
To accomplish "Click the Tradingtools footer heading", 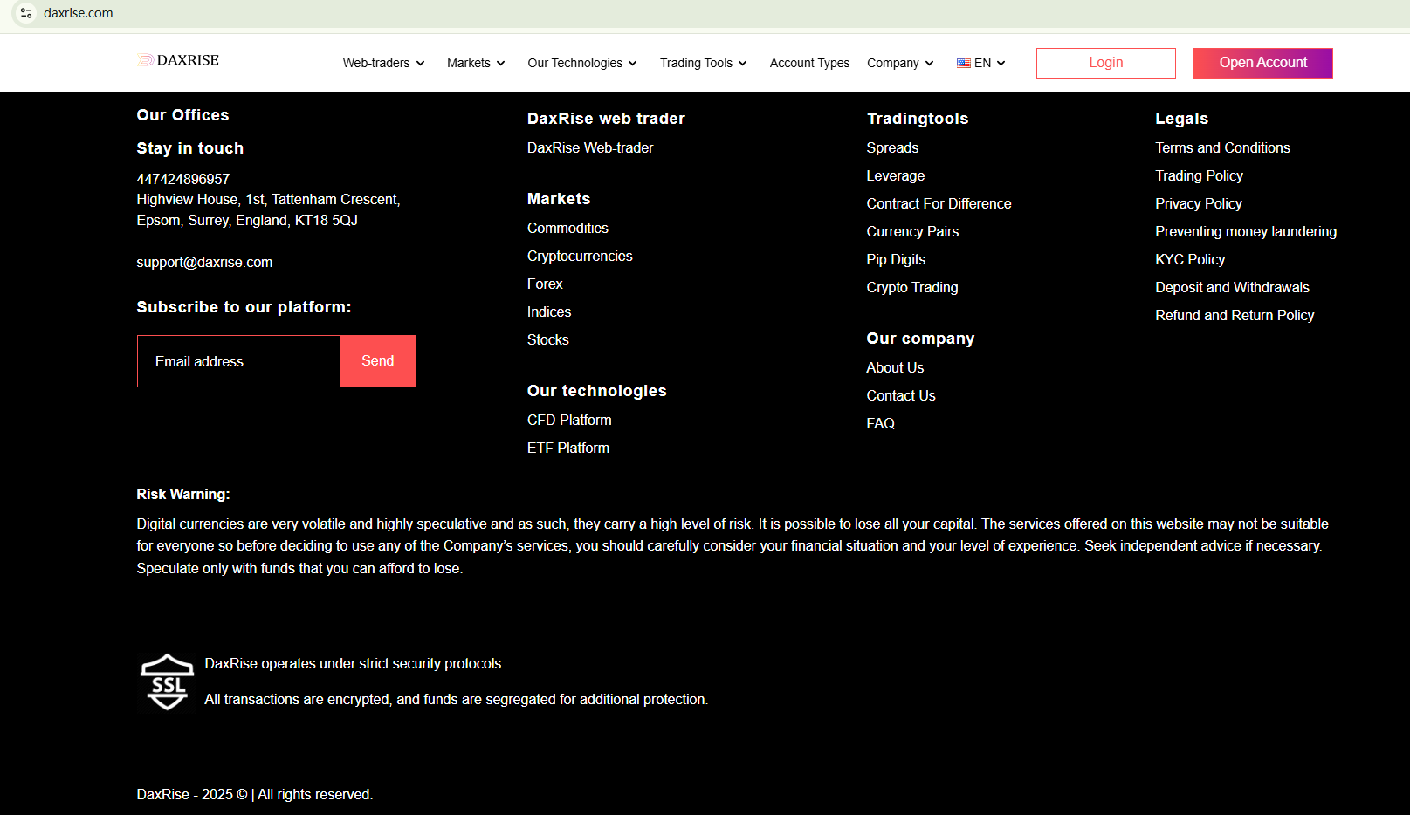I will [918, 119].
